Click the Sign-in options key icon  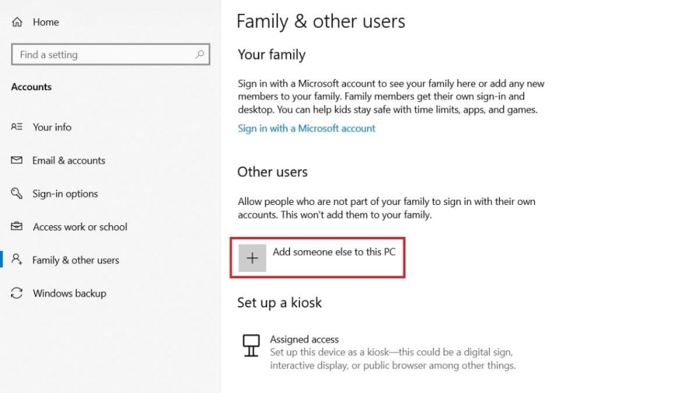click(x=17, y=194)
